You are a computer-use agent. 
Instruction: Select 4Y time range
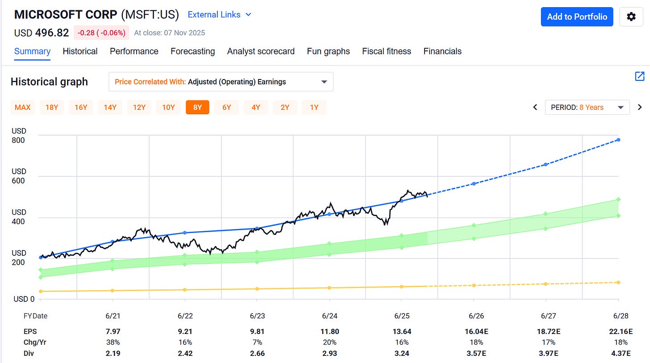tap(256, 107)
